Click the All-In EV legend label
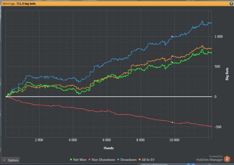234x165 pixels. [x=148, y=160]
